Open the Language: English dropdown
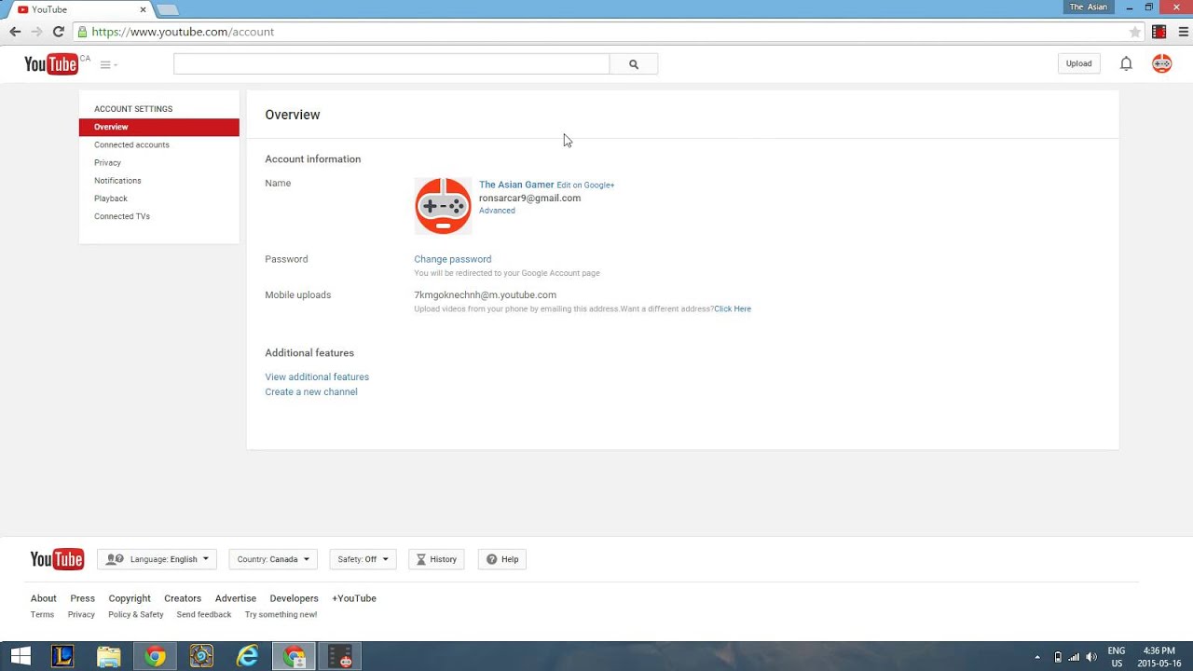The width and height of the screenshot is (1193, 671). 157,559
